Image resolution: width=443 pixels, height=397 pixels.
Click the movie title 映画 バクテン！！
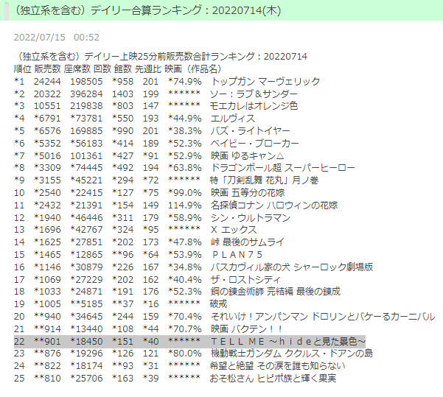pyautogui.click(x=246, y=329)
